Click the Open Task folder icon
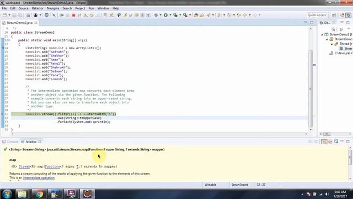The image size is (353, 199). (x=202, y=15)
